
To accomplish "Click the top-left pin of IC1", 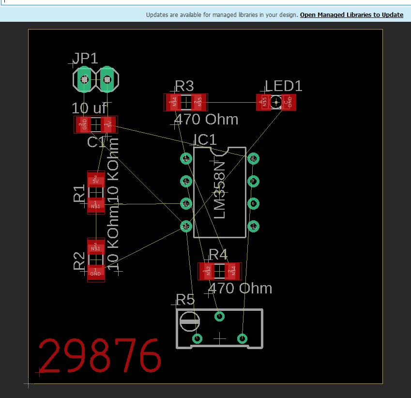I will click(x=186, y=159).
